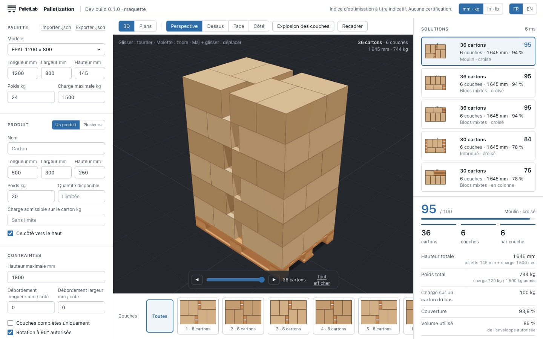Screen dimensions: 543x339
Task: Switch language to EN
Action: click(529, 9)
